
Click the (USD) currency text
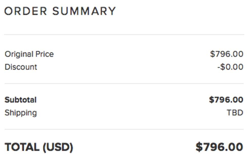[x=58, y=147]
